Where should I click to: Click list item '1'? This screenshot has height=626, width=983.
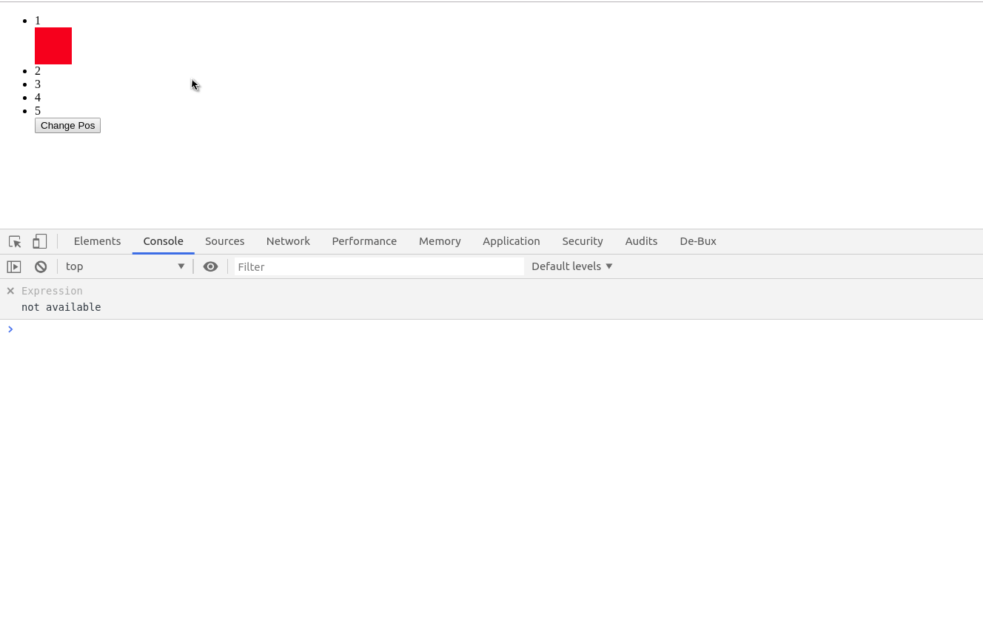38,21
